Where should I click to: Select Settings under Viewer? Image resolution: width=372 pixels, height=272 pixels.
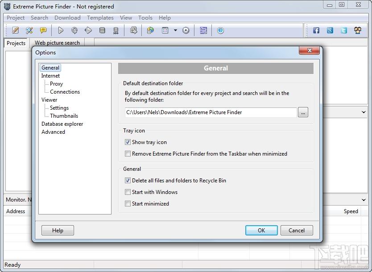click(x=59, y=108)
